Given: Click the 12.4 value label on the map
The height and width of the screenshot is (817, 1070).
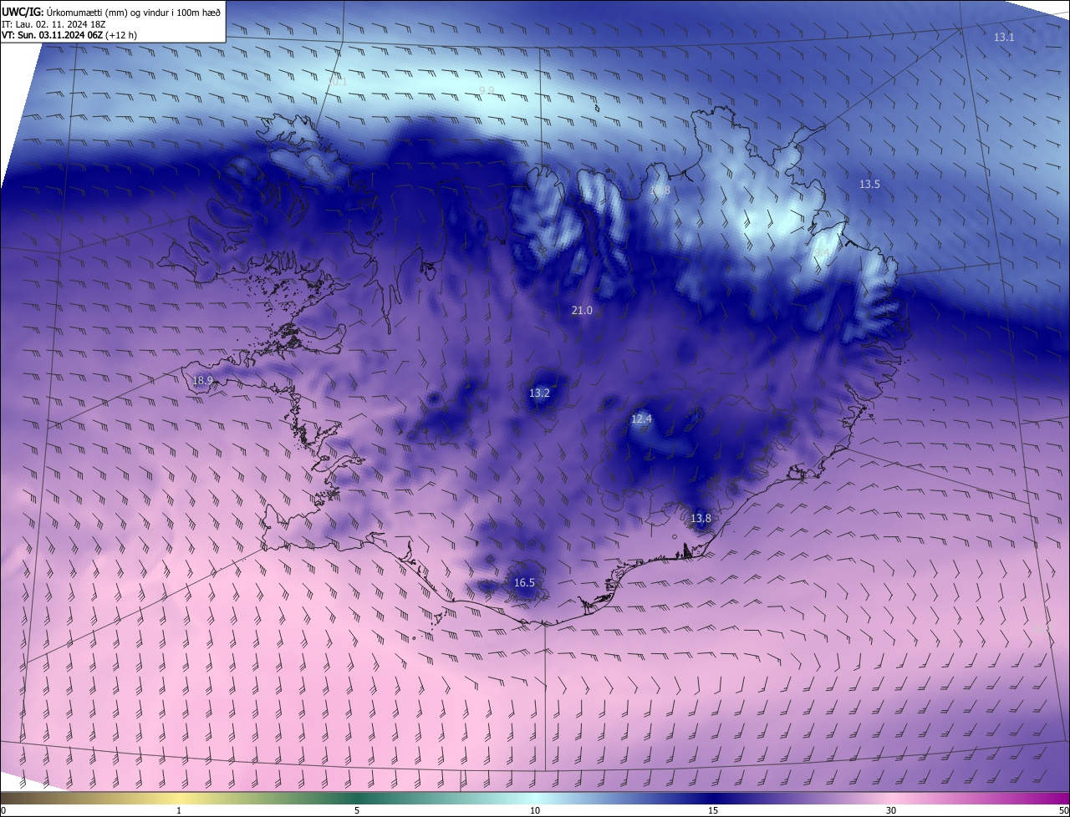Looking at the screenshot, I should click(x=641, y=419).
